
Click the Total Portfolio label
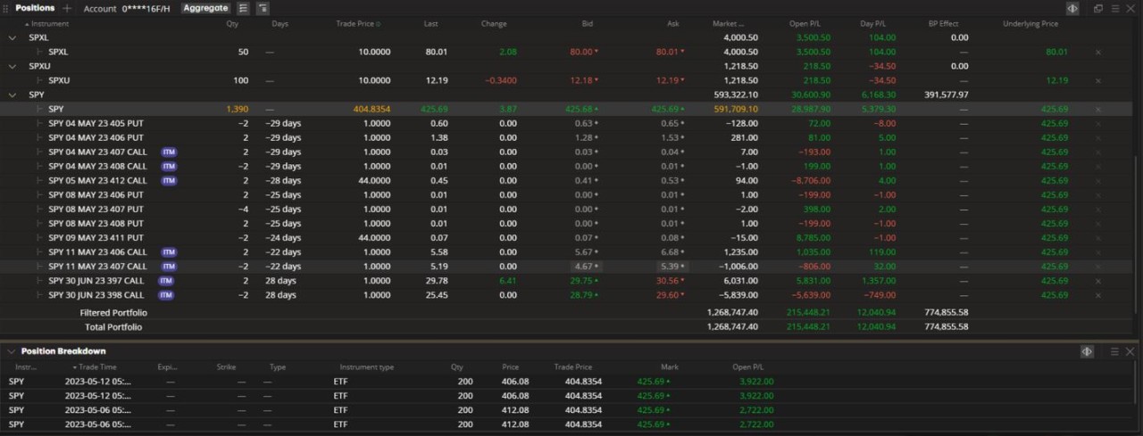[x=112, y=327]
